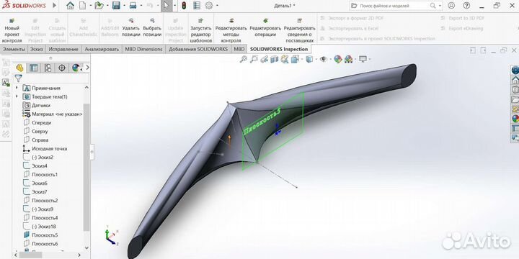Click Edit Appearance colored sphere icon
The width and height of the screenshot is (519, 259).
click(x=337, y=59)
